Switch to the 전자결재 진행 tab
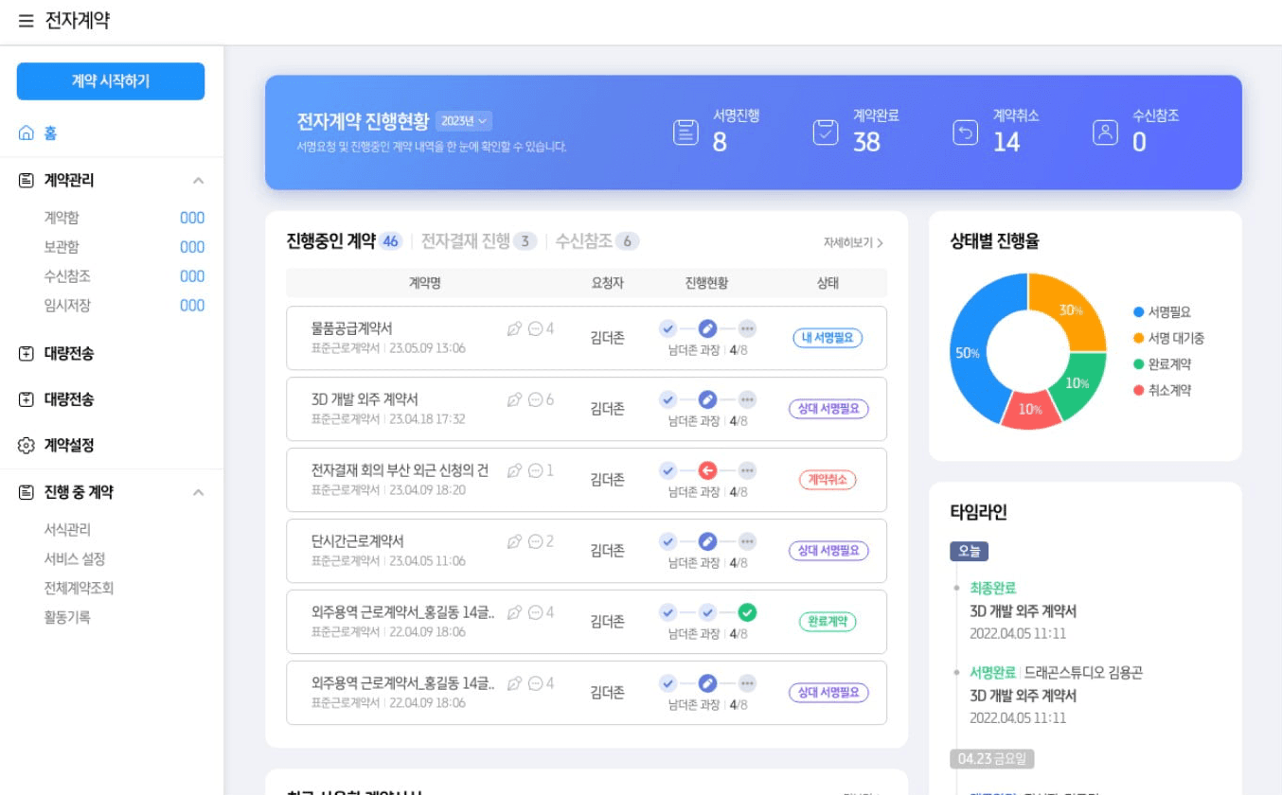Viewport: 1282px width, 795px height. [479, 241]
